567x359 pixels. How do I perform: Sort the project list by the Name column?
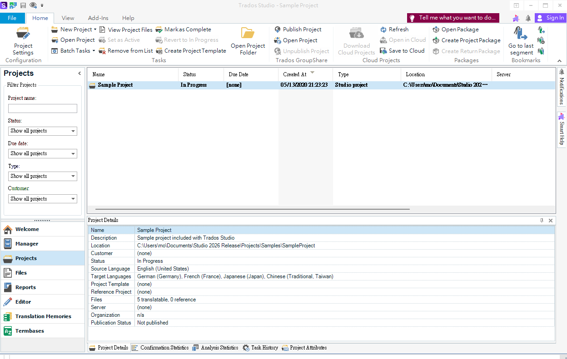133,74
